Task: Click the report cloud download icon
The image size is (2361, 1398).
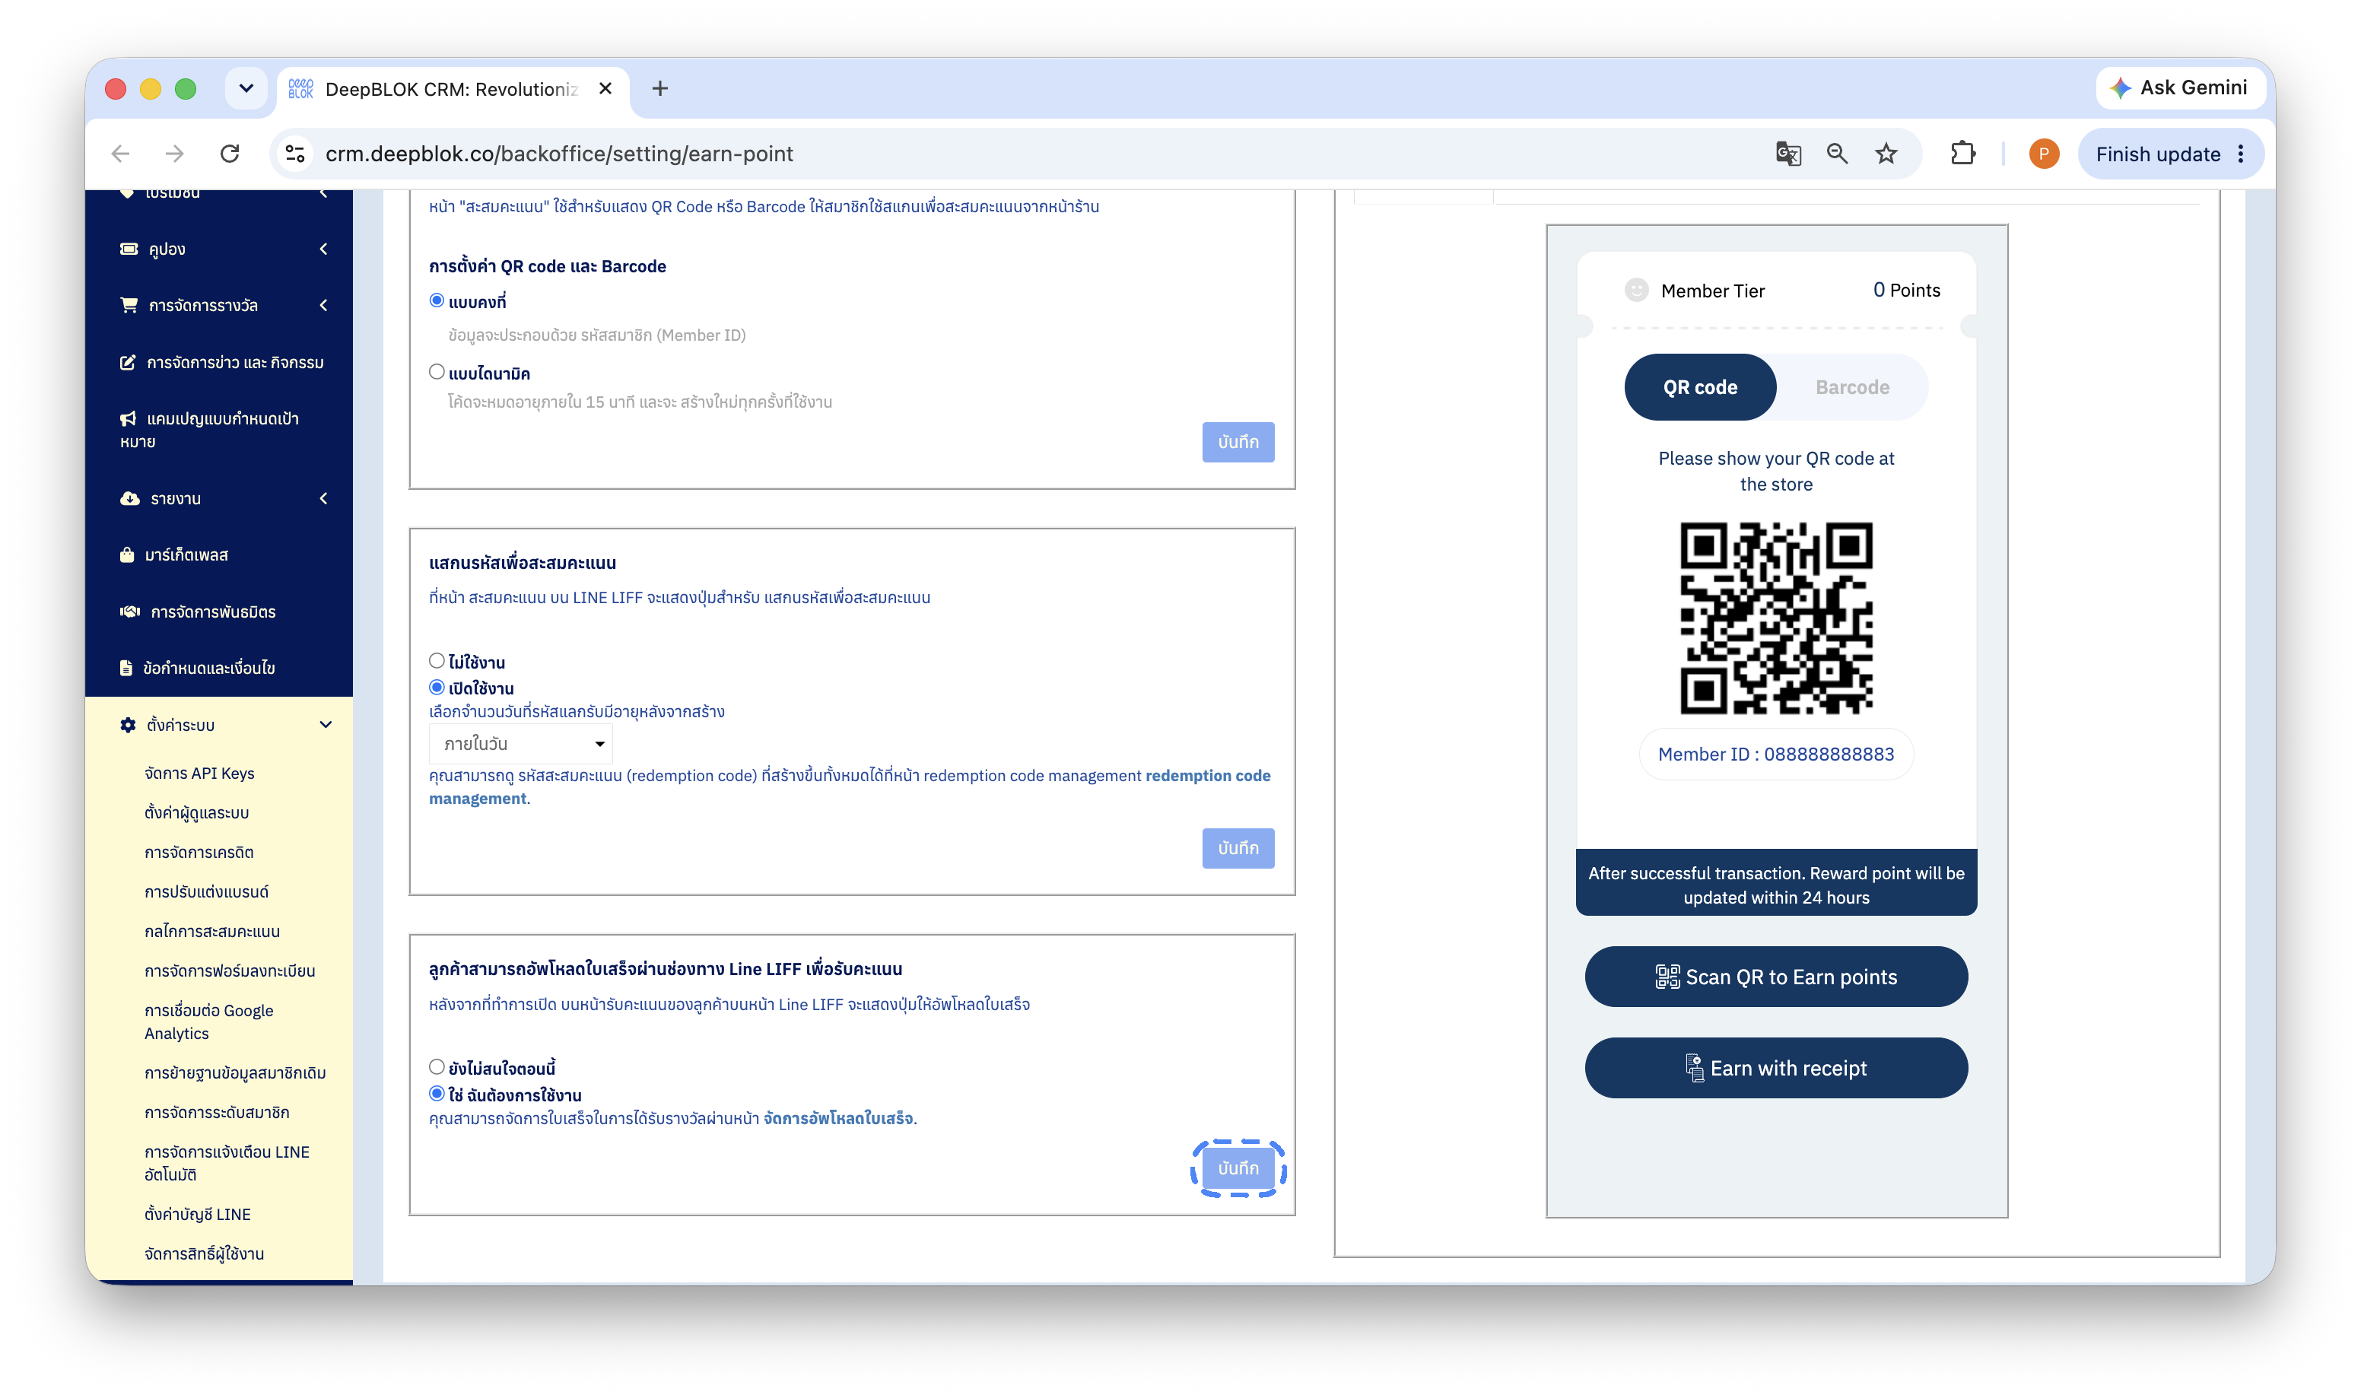Action: pos(130,498)
